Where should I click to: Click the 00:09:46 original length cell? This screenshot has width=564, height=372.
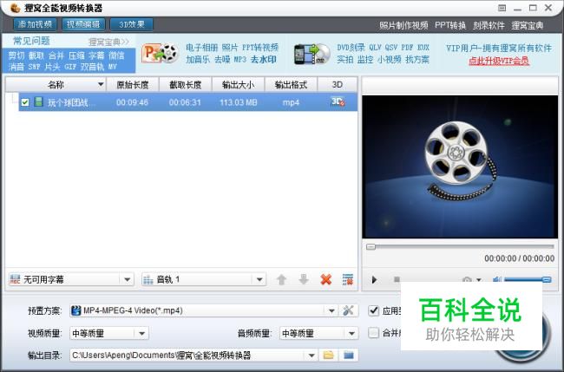click(x=132, y=102)
